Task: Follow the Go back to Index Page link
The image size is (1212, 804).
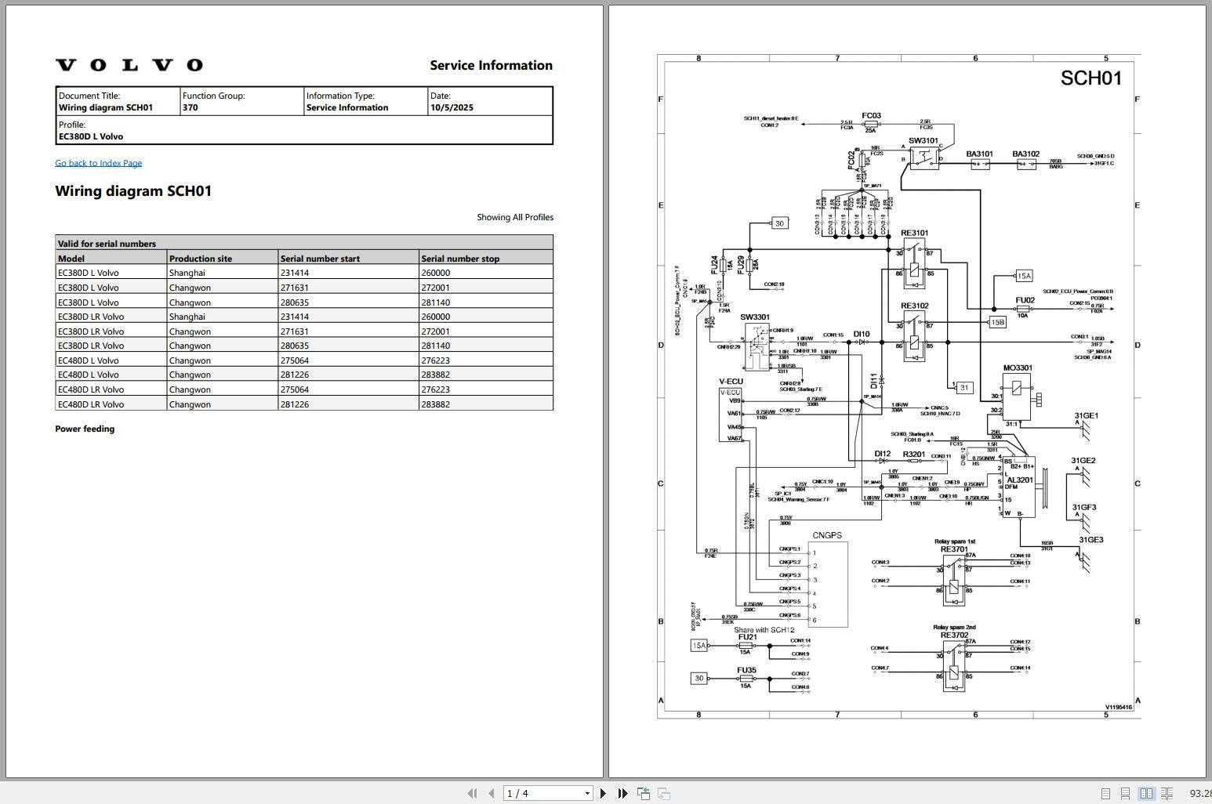Action: point(98,162)
